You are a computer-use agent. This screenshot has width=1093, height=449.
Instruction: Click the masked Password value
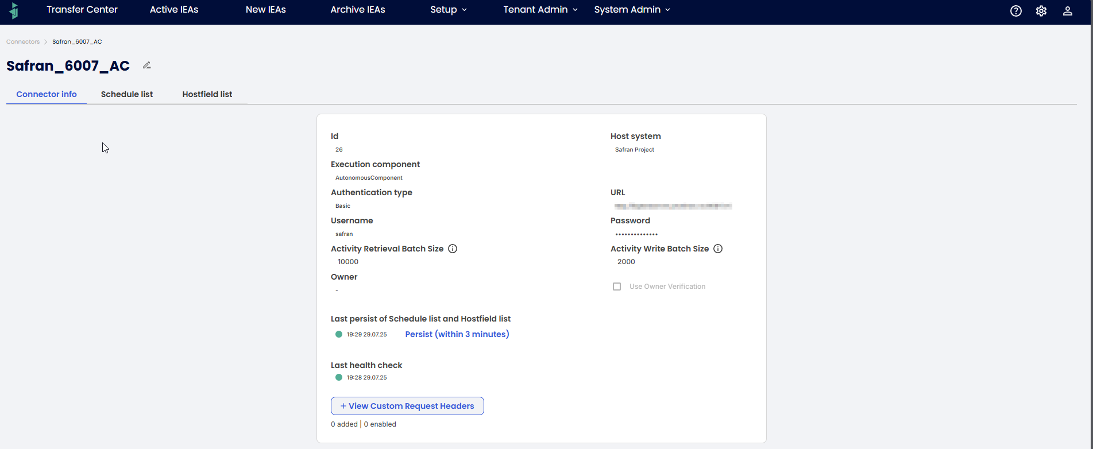coord(636,234)
